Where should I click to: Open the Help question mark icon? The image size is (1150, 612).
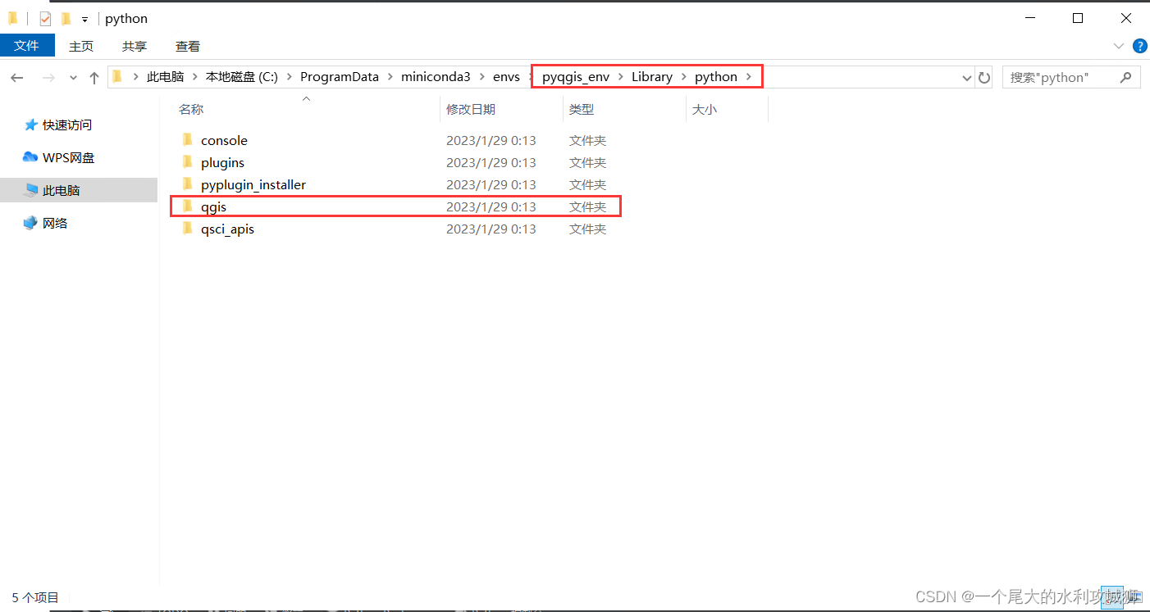[1139, 46]
